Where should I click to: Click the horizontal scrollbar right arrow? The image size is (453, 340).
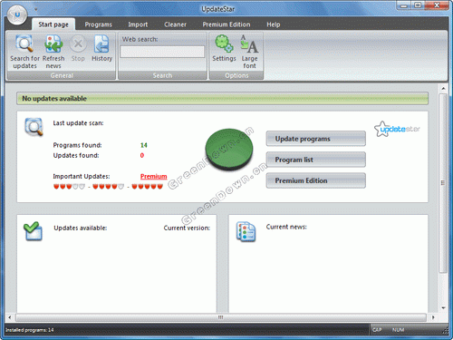coord(433,317)
